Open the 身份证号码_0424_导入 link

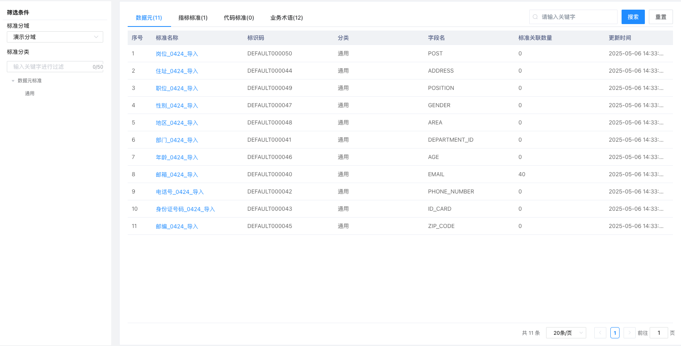coord(185,209)
